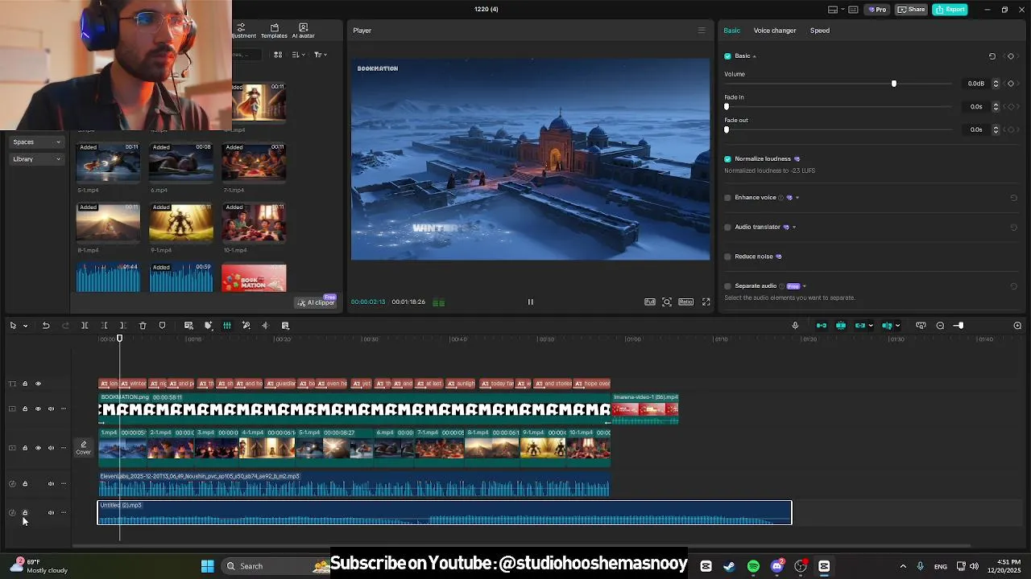Open dropdown next to linkage icon
Viewport: 1031px width, 579px height.
tap(871, 326)
